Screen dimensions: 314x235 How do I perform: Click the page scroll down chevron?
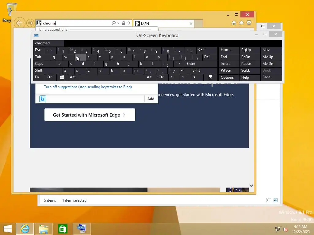(x=251, y=185)
